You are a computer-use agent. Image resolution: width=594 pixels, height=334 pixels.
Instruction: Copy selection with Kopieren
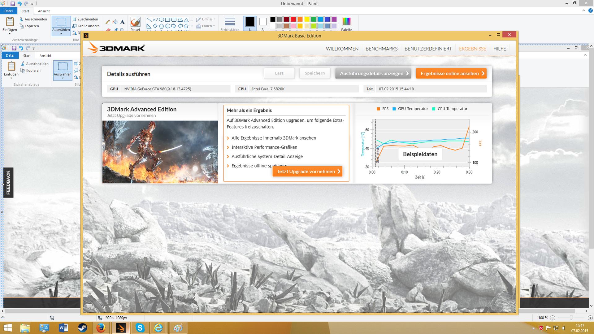pos(29,26)
